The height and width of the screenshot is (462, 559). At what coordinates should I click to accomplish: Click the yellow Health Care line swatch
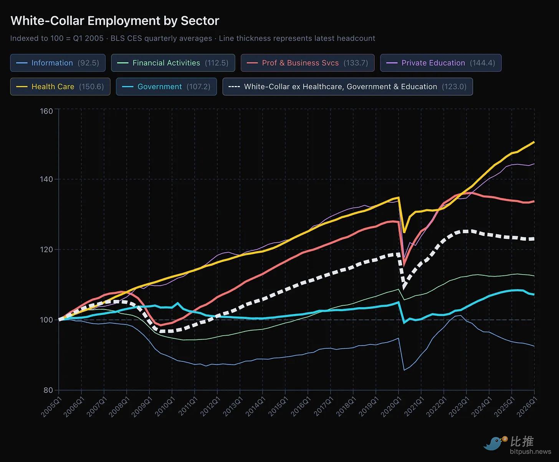coord(22,87)
